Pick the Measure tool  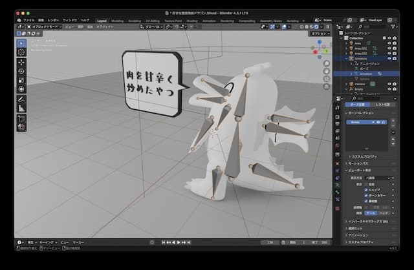point(21,109)
